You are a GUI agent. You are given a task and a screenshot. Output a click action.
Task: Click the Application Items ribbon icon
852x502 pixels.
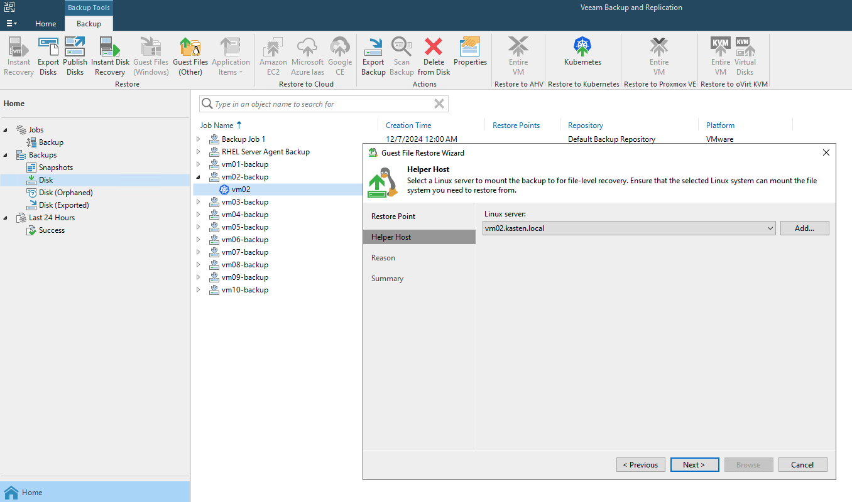pos(231,56)
